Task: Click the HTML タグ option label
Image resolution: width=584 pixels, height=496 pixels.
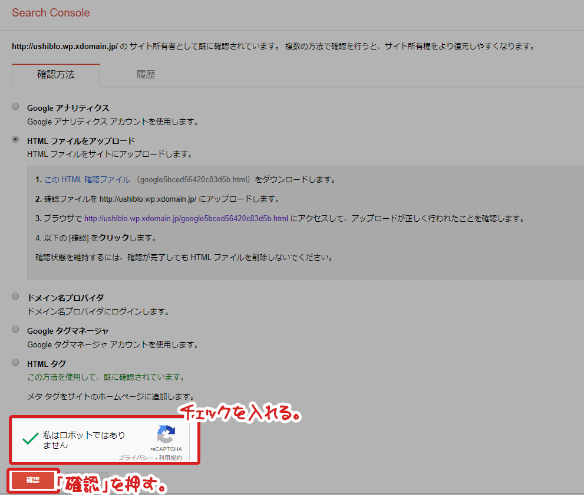Action: click(47, 364)
